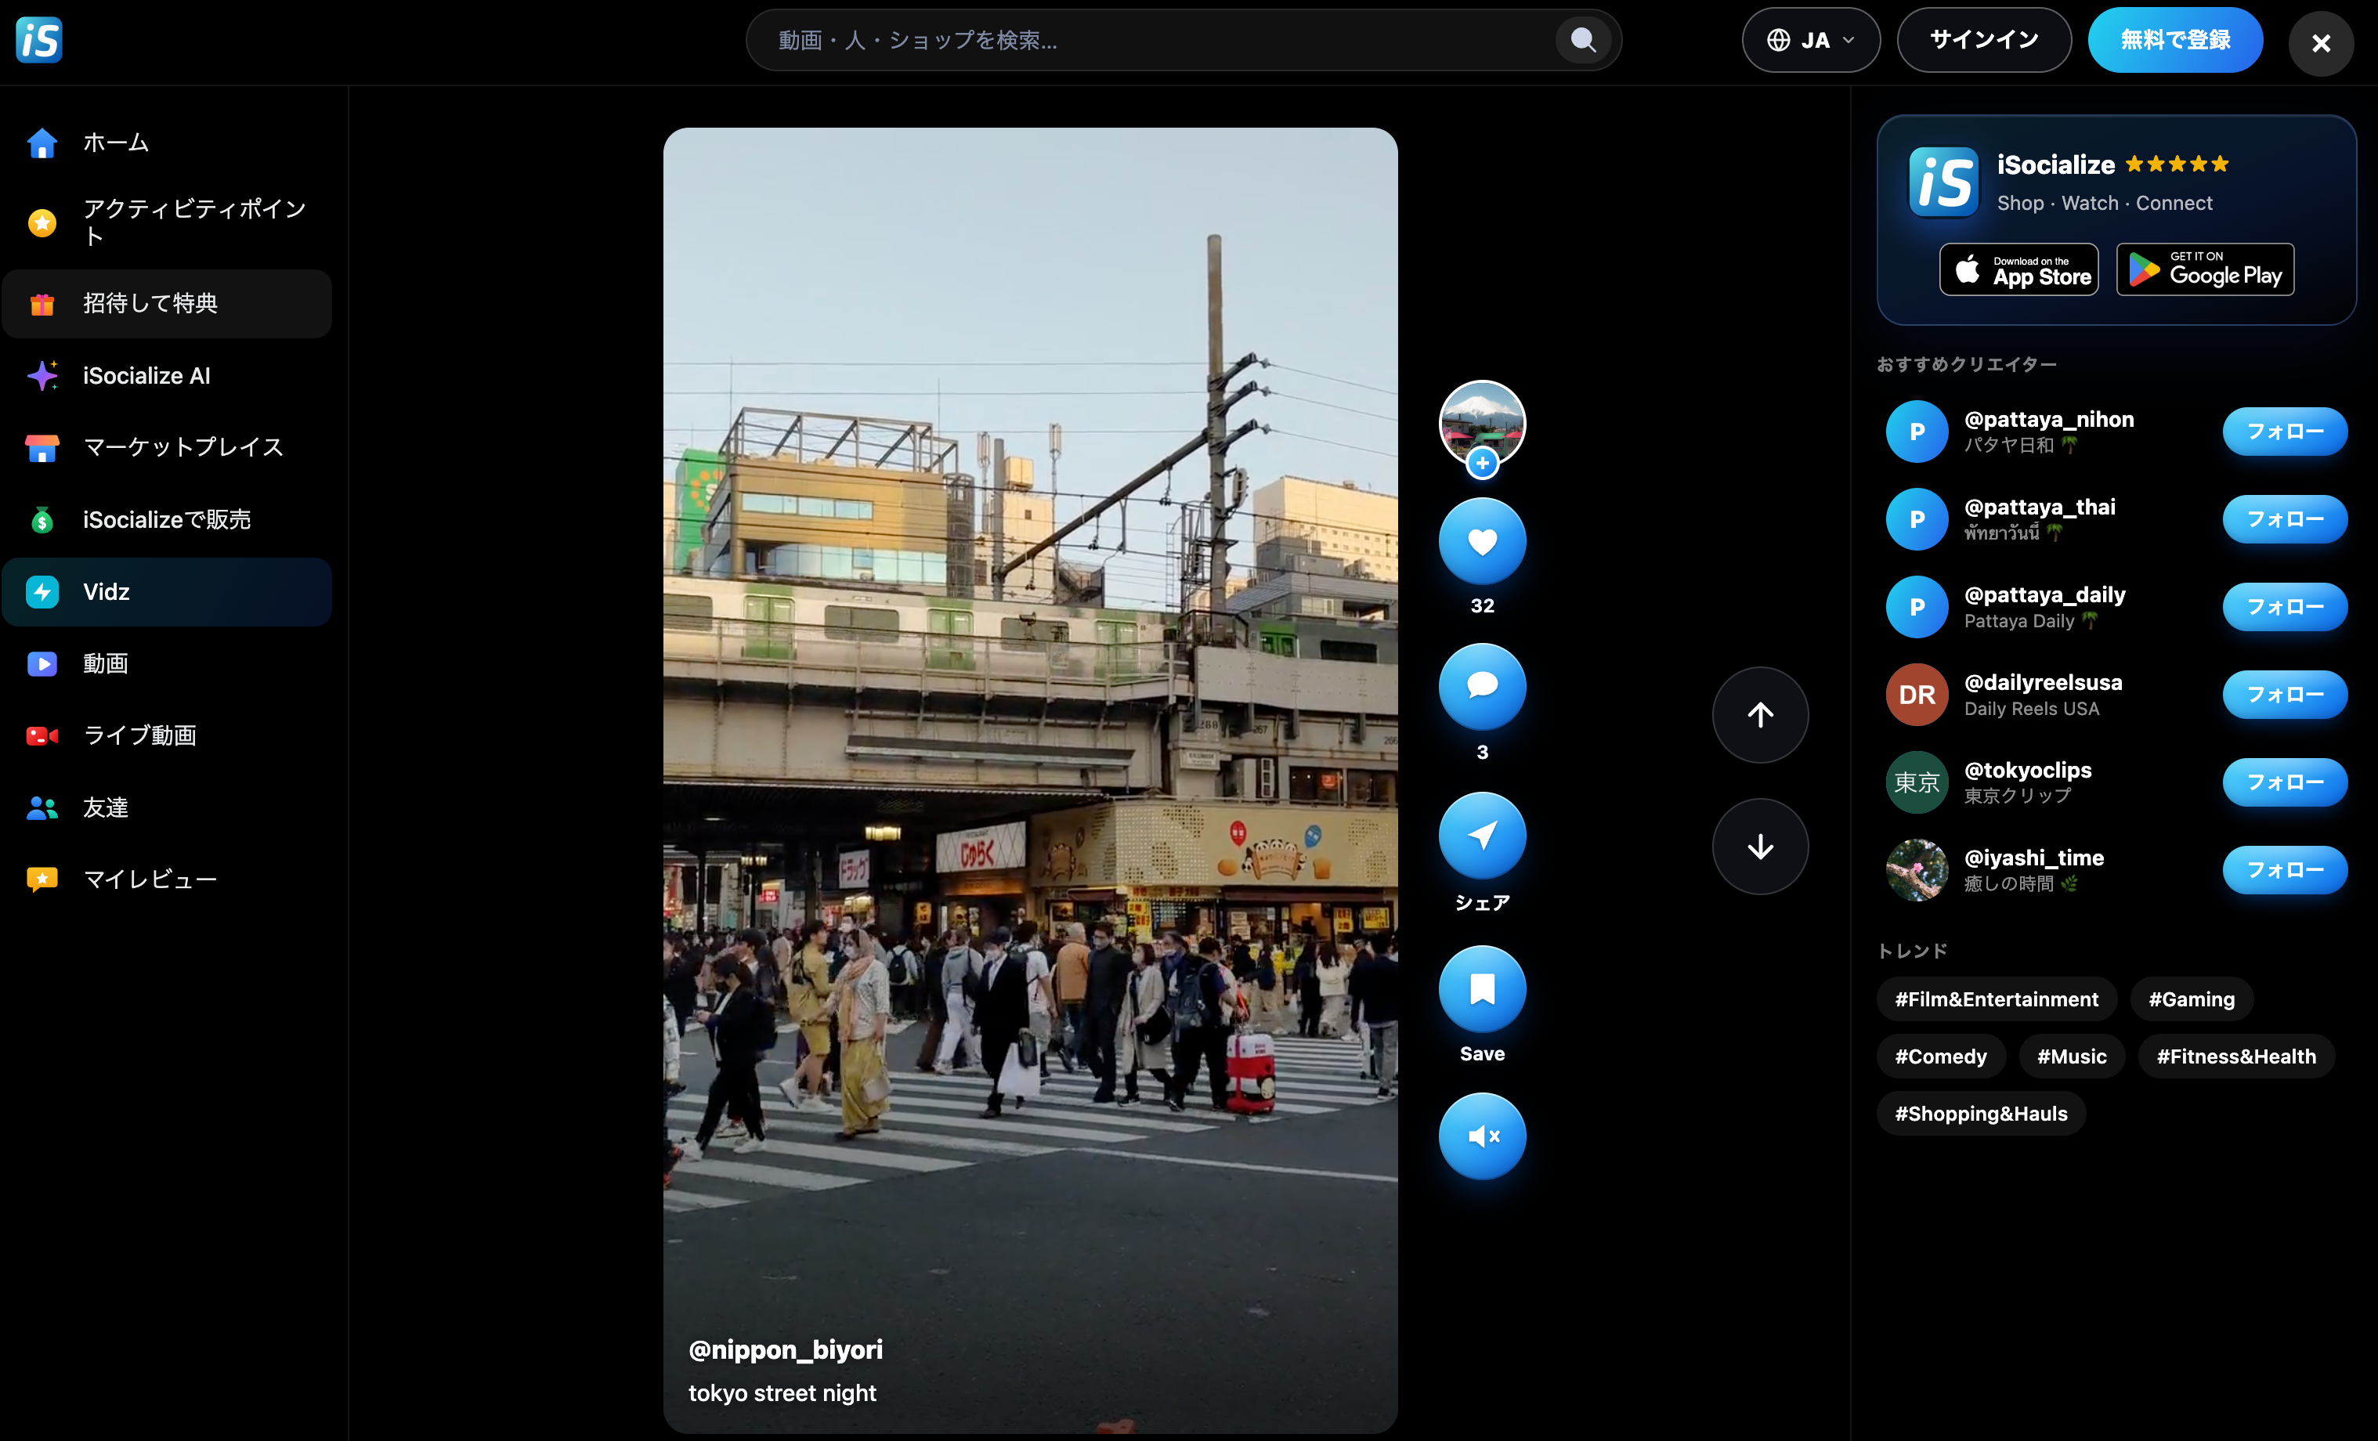Open iSocializeで販売 in sidebar

167,520
